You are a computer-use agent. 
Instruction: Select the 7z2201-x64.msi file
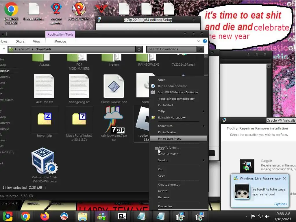coord(183,60)
